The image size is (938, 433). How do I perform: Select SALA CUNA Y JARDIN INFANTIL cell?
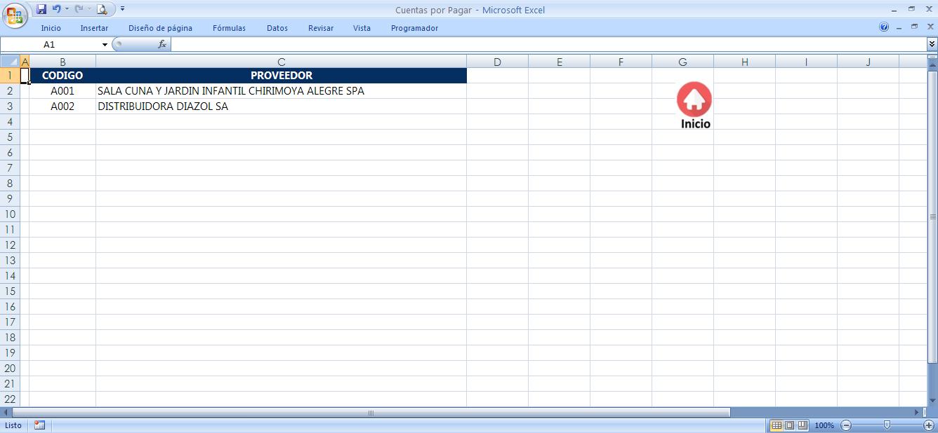[x=281, y=91]
